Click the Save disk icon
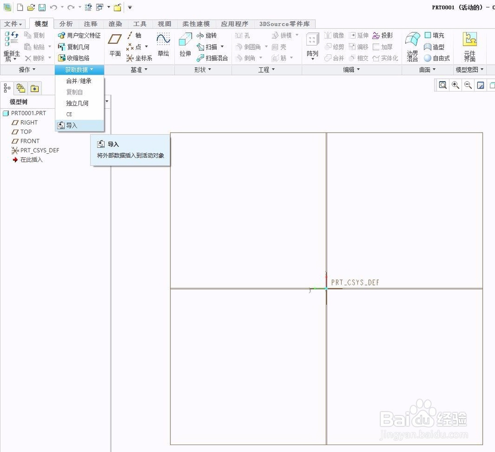Screen dimensions: 495x452 (42, 7)
